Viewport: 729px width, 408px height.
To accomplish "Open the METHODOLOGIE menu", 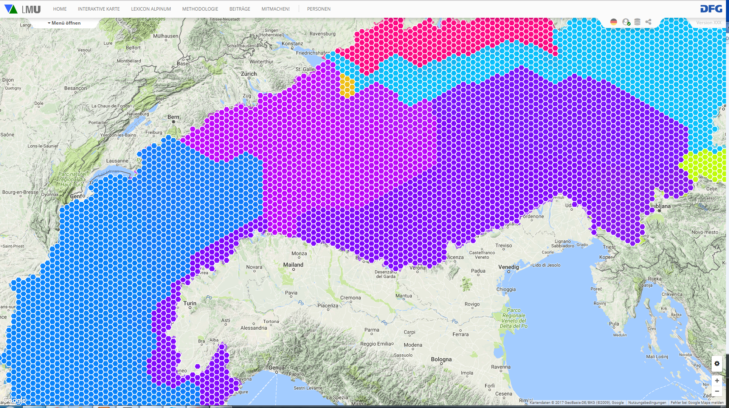I will pyautogui.click(x=200, y=9).
